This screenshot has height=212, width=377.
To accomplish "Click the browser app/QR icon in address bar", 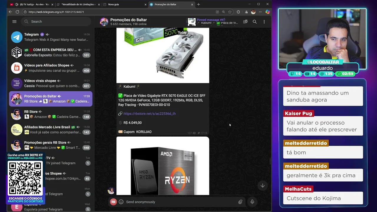I will tap(217, 12).
